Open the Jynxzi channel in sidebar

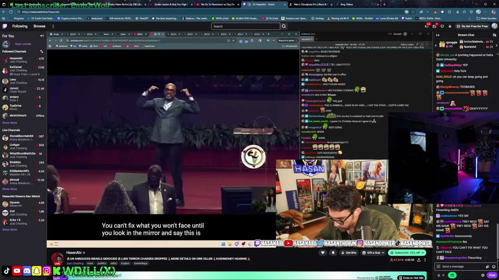[23, 90]
